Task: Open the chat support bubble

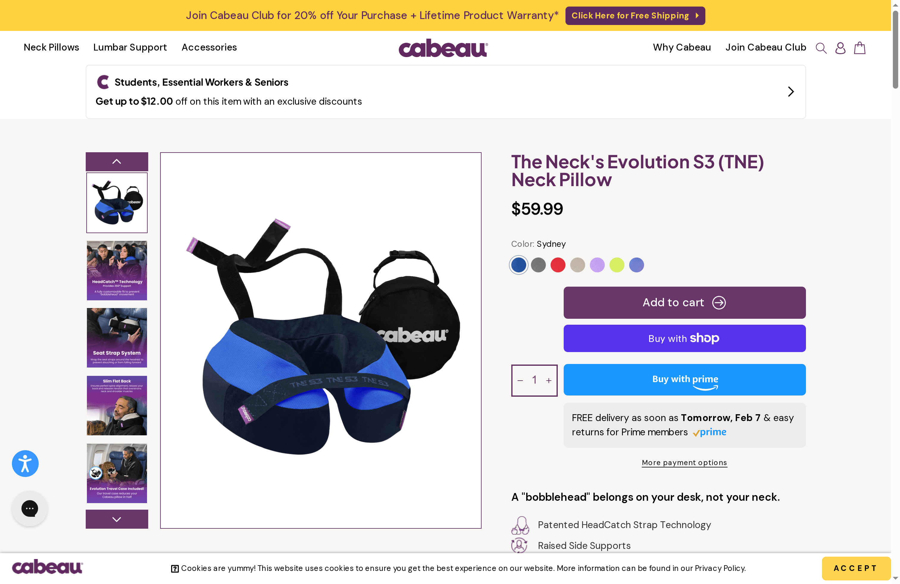Action: pos(29,508)
